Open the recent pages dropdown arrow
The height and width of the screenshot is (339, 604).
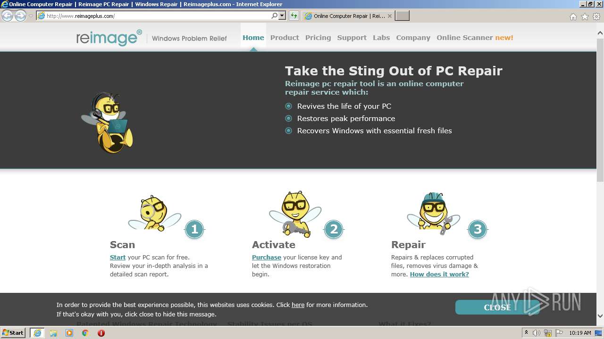pos(31,16)
